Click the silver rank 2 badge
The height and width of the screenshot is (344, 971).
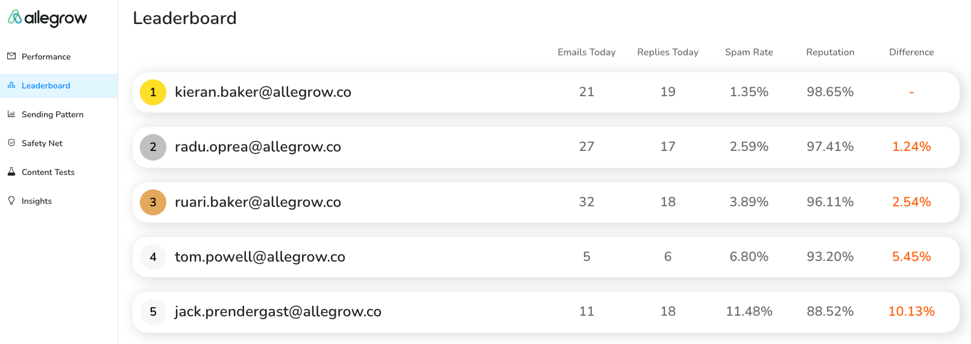pos(153,147)
